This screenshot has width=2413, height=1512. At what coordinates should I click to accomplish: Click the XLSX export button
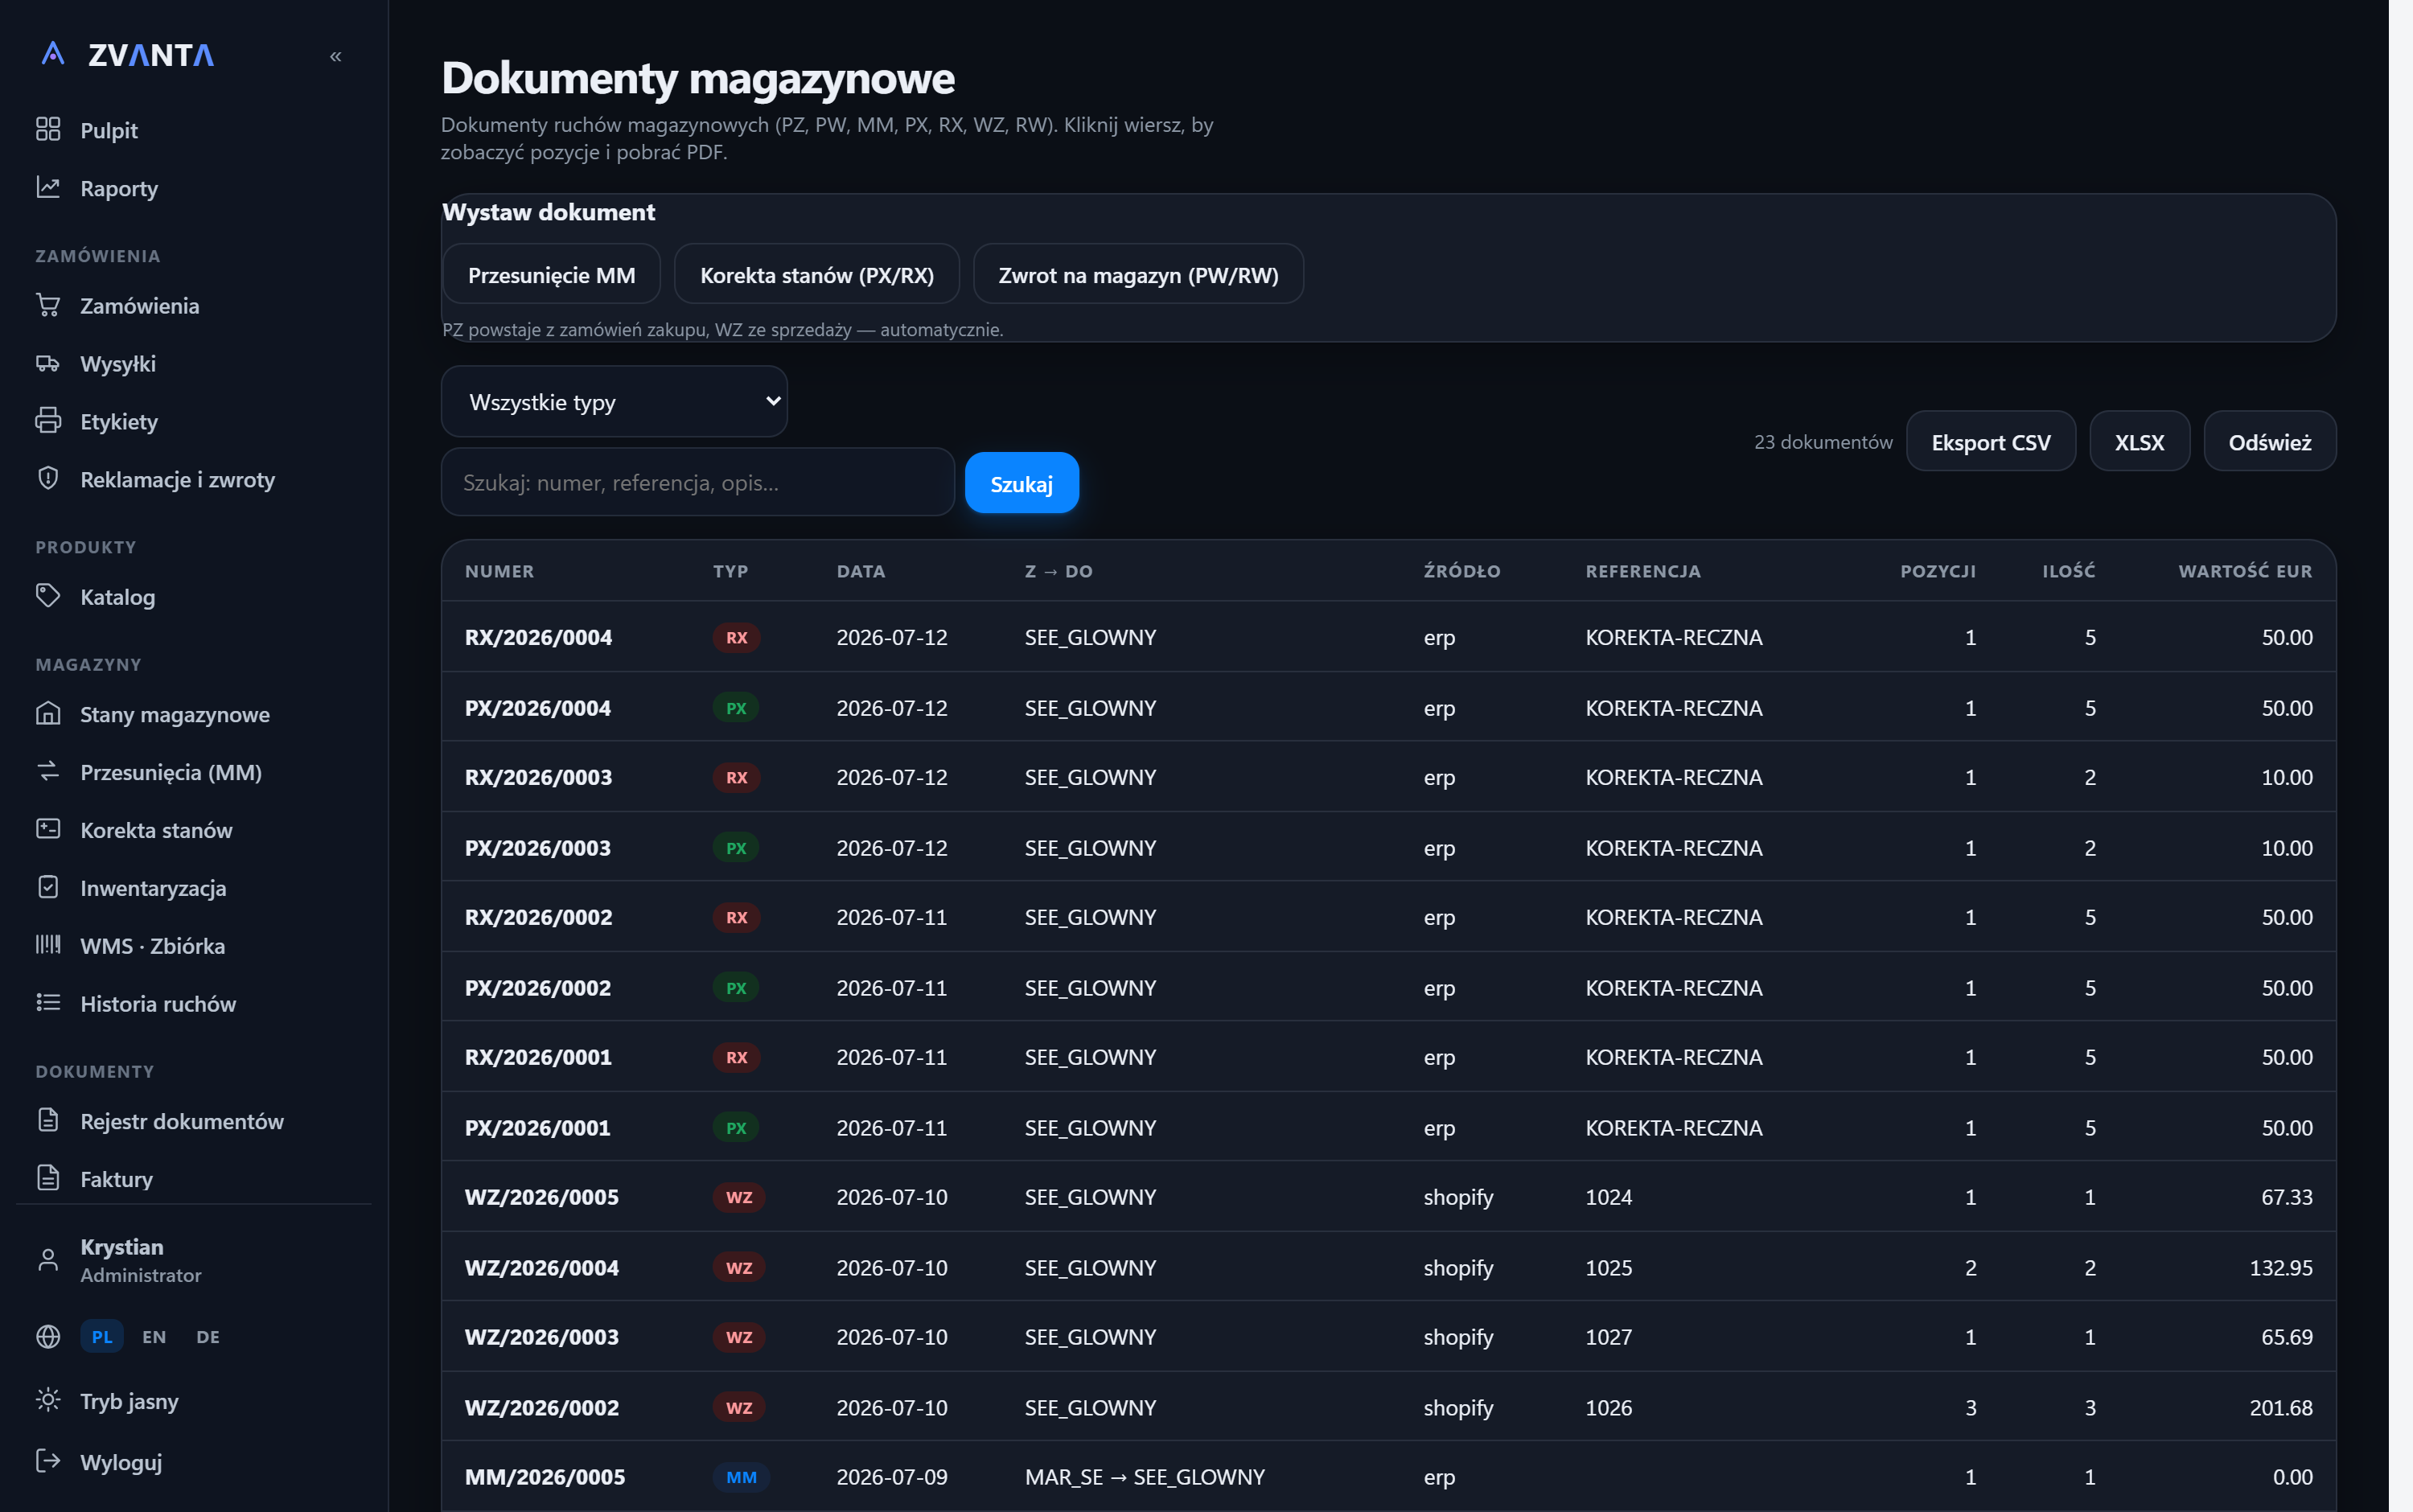2139,441
